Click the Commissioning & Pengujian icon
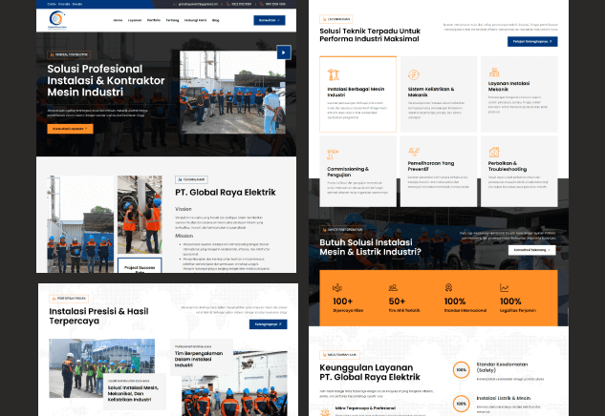The image size is (605, 416). click(333, 154)
